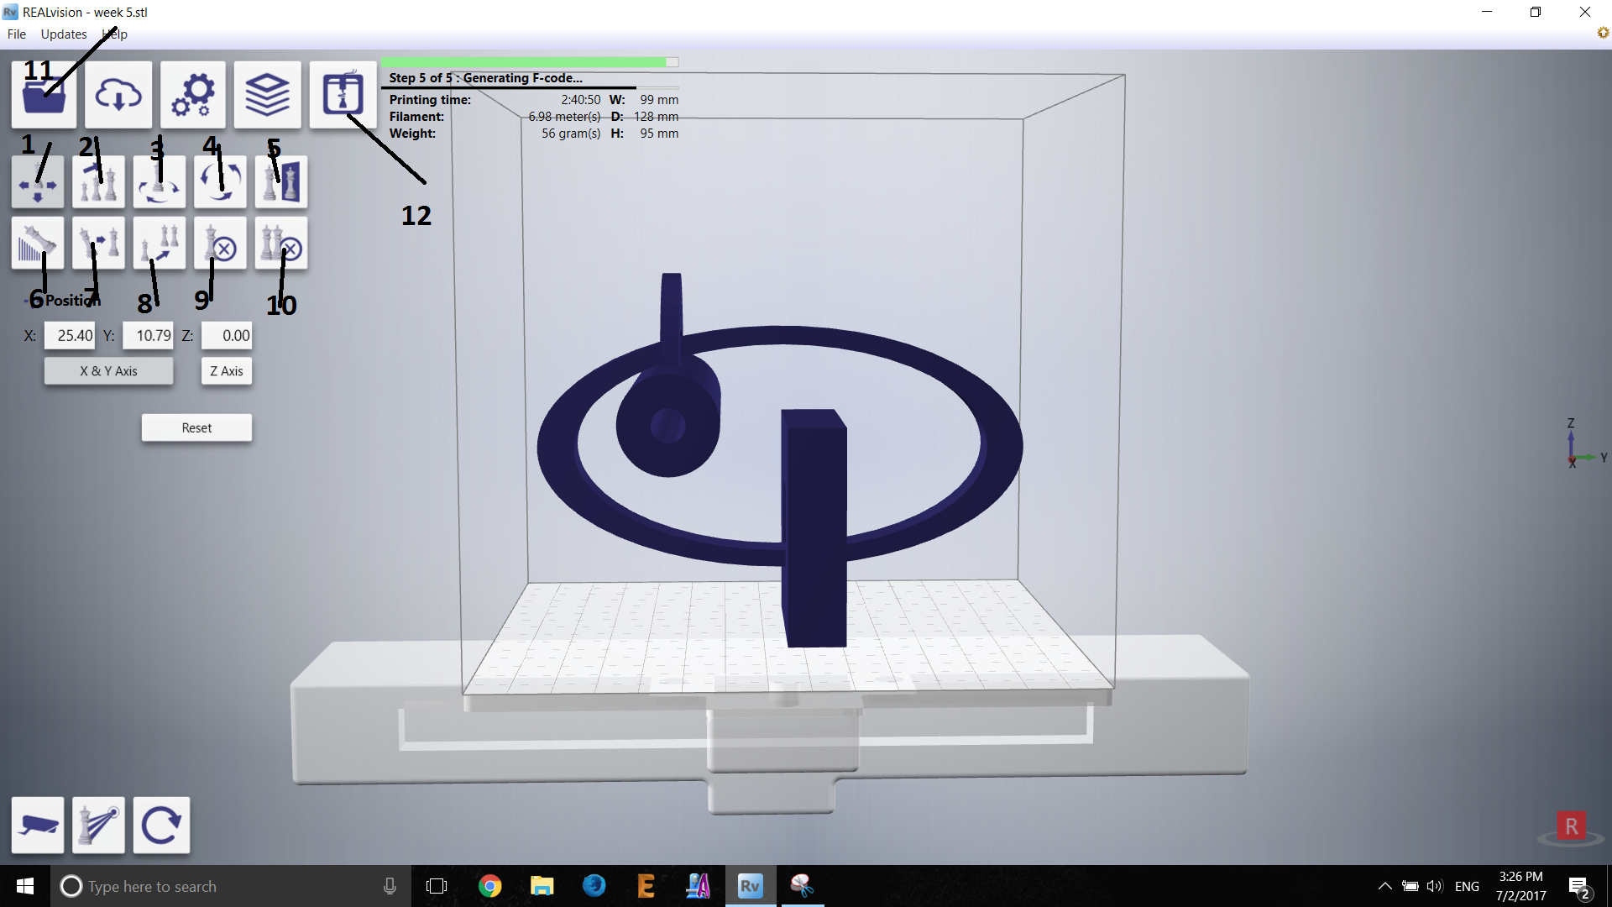Click the ENG language indicator
This screenshot has width=1612, height=907.
(1467, 886)
